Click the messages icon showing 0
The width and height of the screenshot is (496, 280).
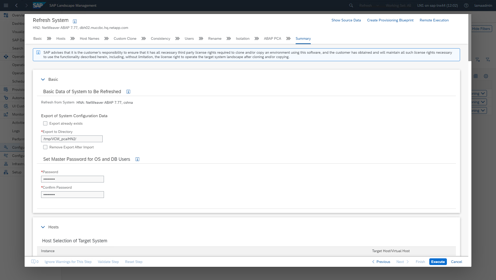[x=35, y=262]
